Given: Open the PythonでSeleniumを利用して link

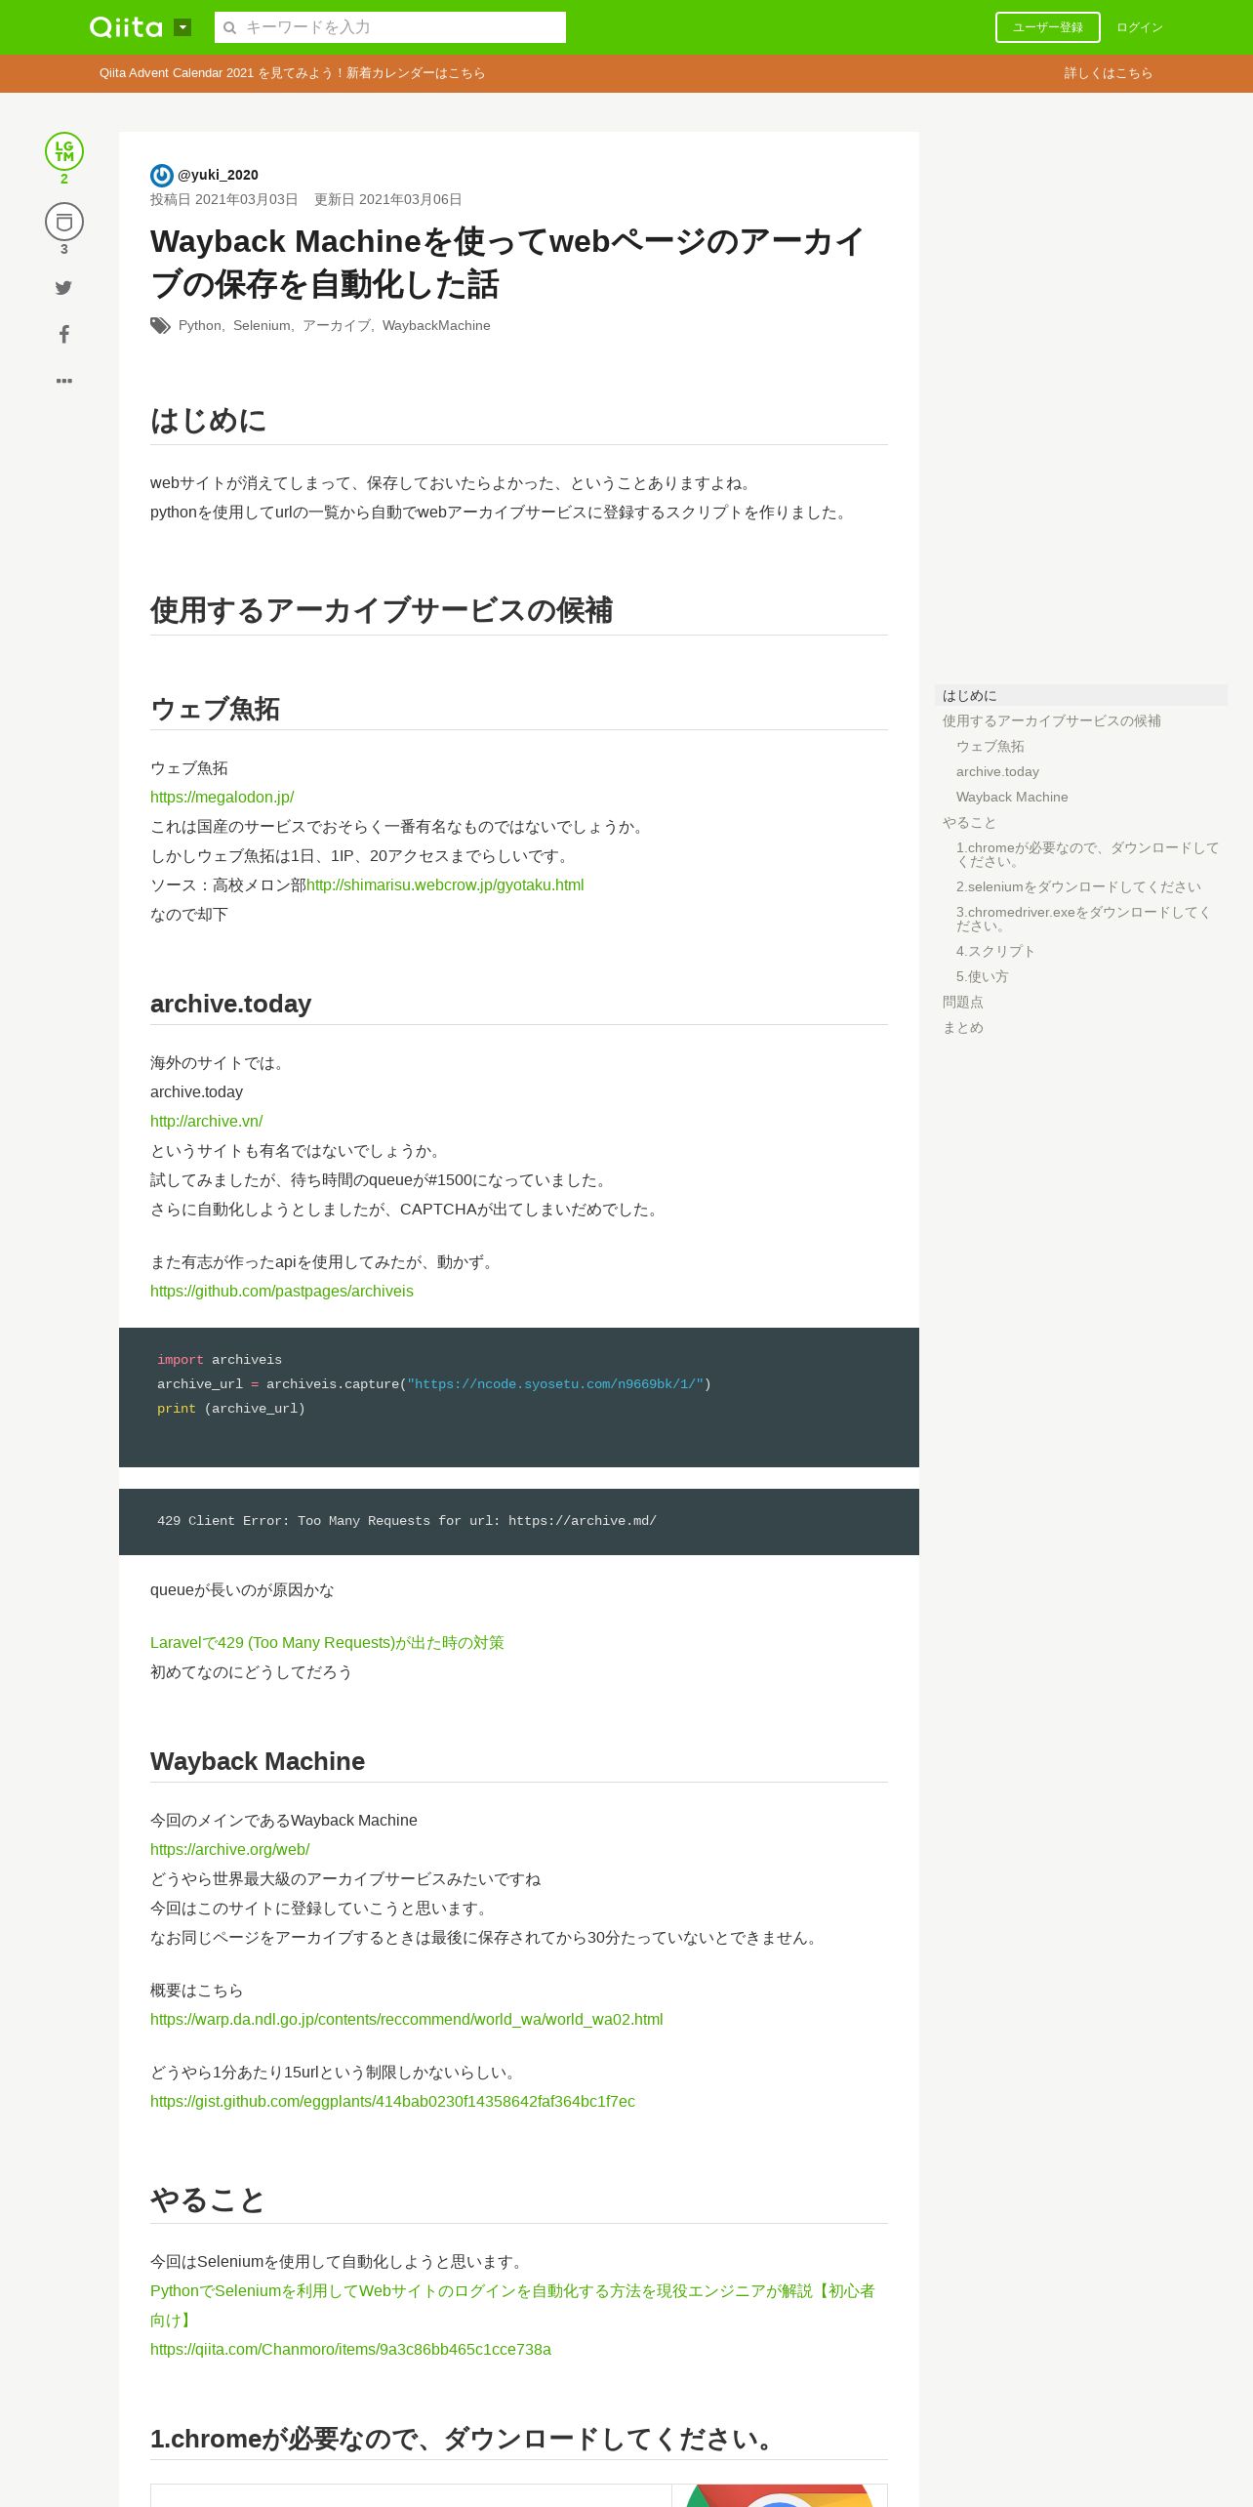Looking at the screenshot, I should [x=512, y=2290].
